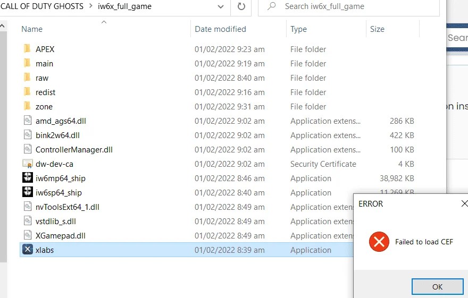This screenshot has height=298, width=468.
Task: Open the address bar history dropdown
Action: pos(221,6)
